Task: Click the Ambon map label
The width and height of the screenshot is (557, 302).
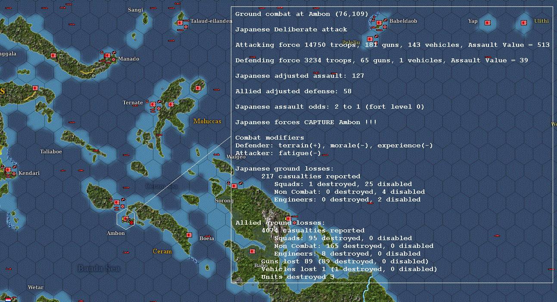Action: 116,233
